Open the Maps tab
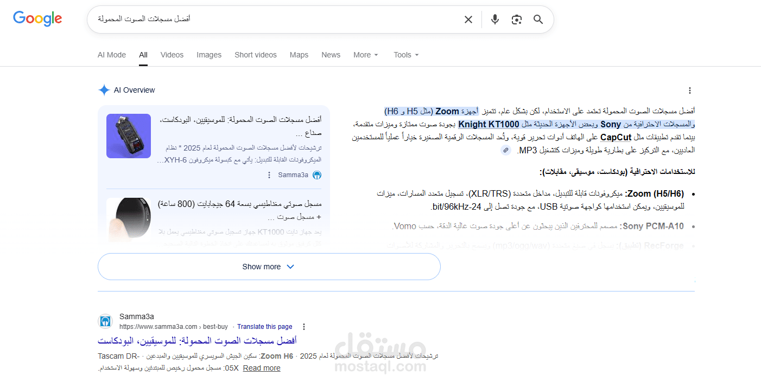761x382 pixels. click(299, 55)
